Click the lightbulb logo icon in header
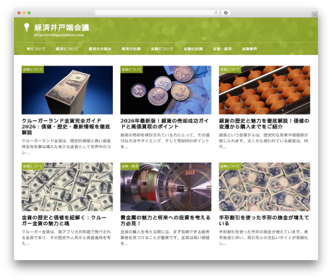The height and width of the screenshot is (280, 332). (27, 27)
